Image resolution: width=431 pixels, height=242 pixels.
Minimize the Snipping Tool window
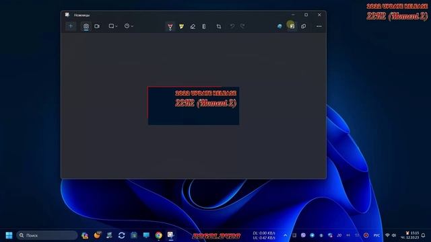click(x=293, y=15)
